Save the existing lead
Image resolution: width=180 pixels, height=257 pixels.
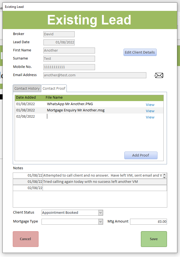154,239
